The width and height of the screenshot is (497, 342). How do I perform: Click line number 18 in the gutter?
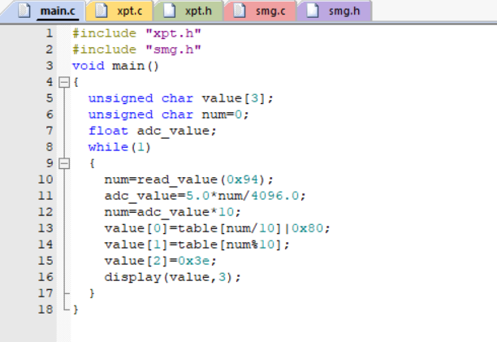pos(45,310)
